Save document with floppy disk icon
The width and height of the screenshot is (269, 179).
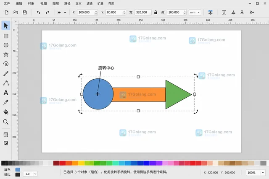pyautogui.click(x=25, y=12)
